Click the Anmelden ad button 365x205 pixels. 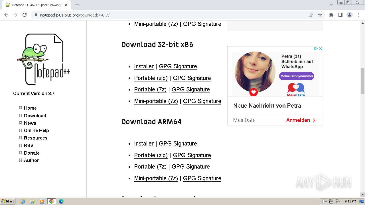[301, 120]
